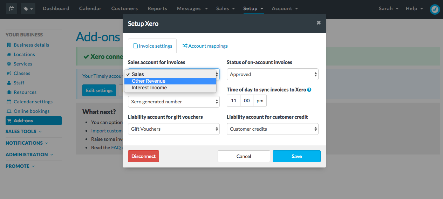This screenshot has width=443, height=199.
Task: Click the Import customers link
Action: pyautogui.click(x=107, y=131)
